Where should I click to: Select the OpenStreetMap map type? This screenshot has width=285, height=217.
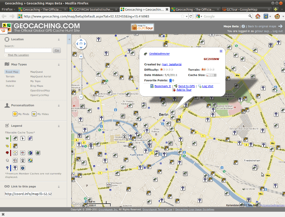coord(40,91)
